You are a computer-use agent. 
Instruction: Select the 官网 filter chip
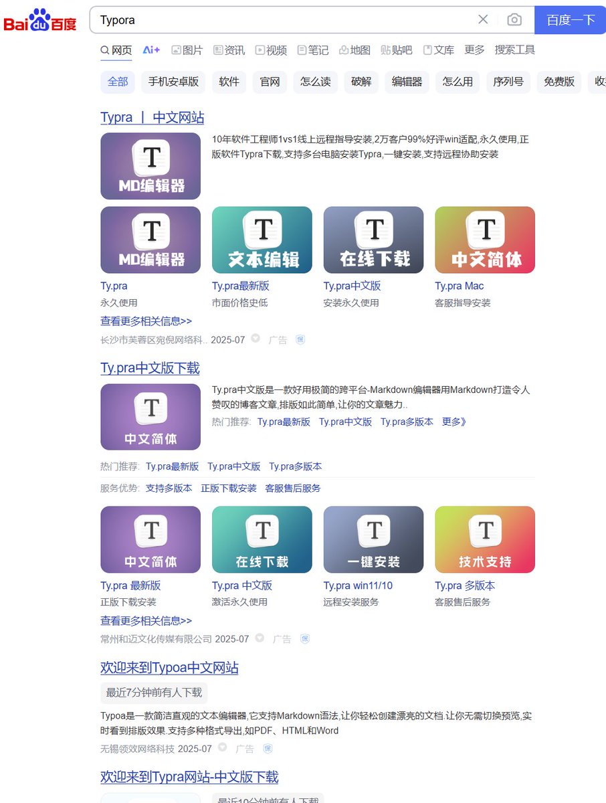[x=270, y=82]
